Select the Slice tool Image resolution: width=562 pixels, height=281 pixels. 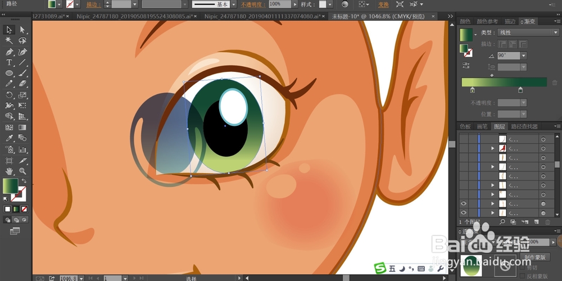[22, 160]
